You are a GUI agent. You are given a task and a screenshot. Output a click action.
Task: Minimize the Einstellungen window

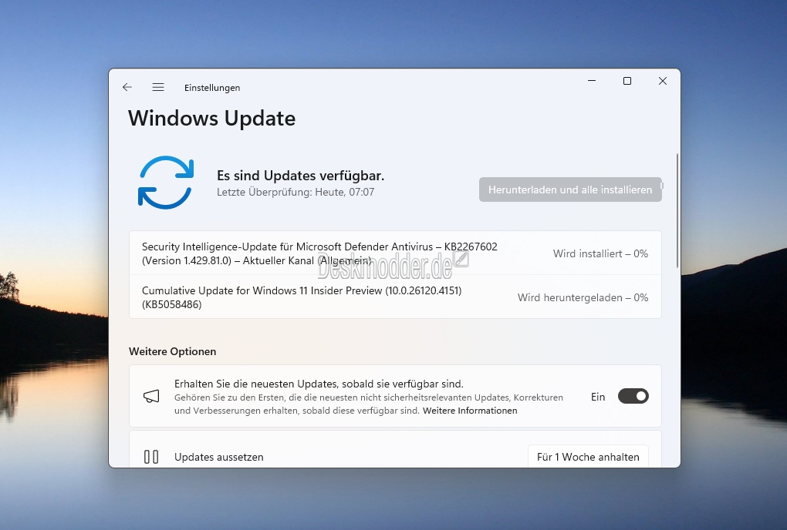point(592,81)
